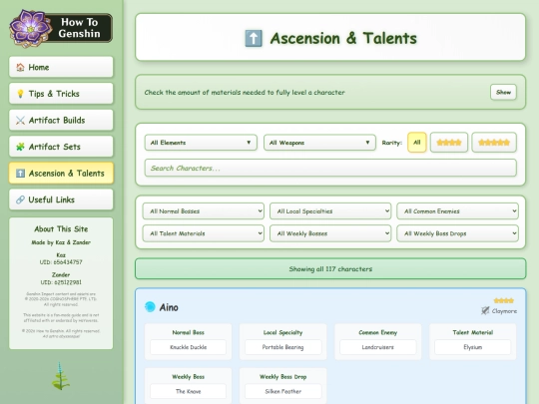
Task: Click the Elysium talent material tag
Action: coord(473,347)
